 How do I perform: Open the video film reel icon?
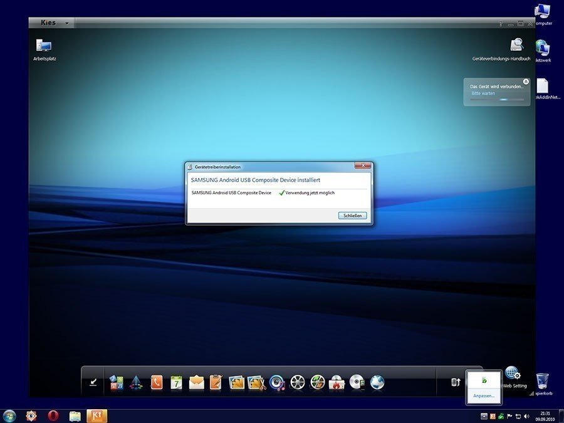click(298, 382)
